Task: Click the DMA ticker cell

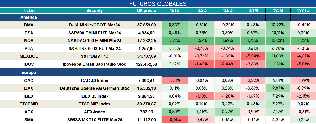Action: coord(29,25)
